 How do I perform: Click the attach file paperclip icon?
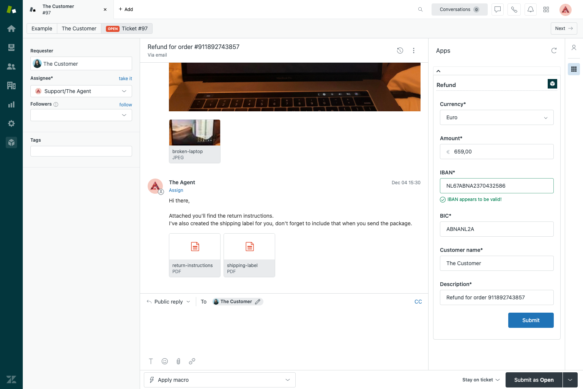coord(178,361)
